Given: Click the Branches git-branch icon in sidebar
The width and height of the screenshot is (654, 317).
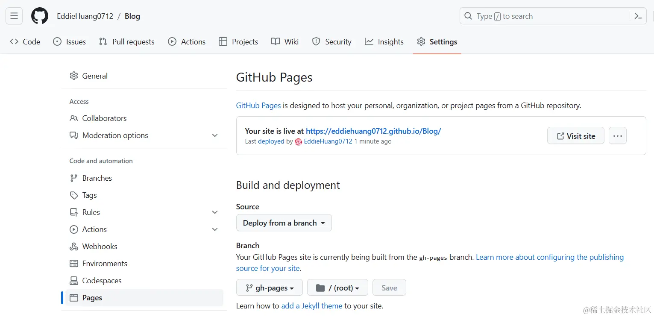Looking at the screenshot, I should 74,178.
